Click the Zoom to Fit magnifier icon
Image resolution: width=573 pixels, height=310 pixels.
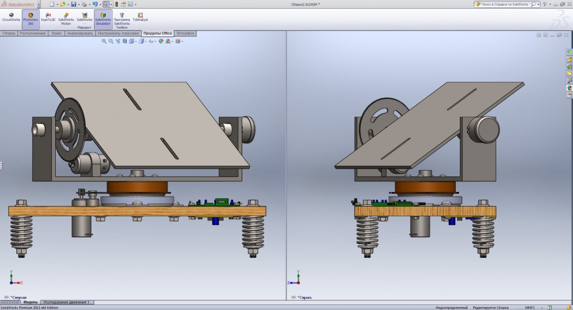(x=104, y=42)
